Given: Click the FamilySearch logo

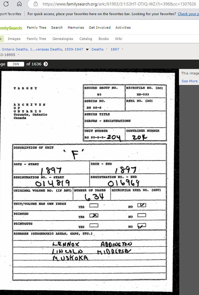Looking at the screenshot, I should tap(11, 28).
